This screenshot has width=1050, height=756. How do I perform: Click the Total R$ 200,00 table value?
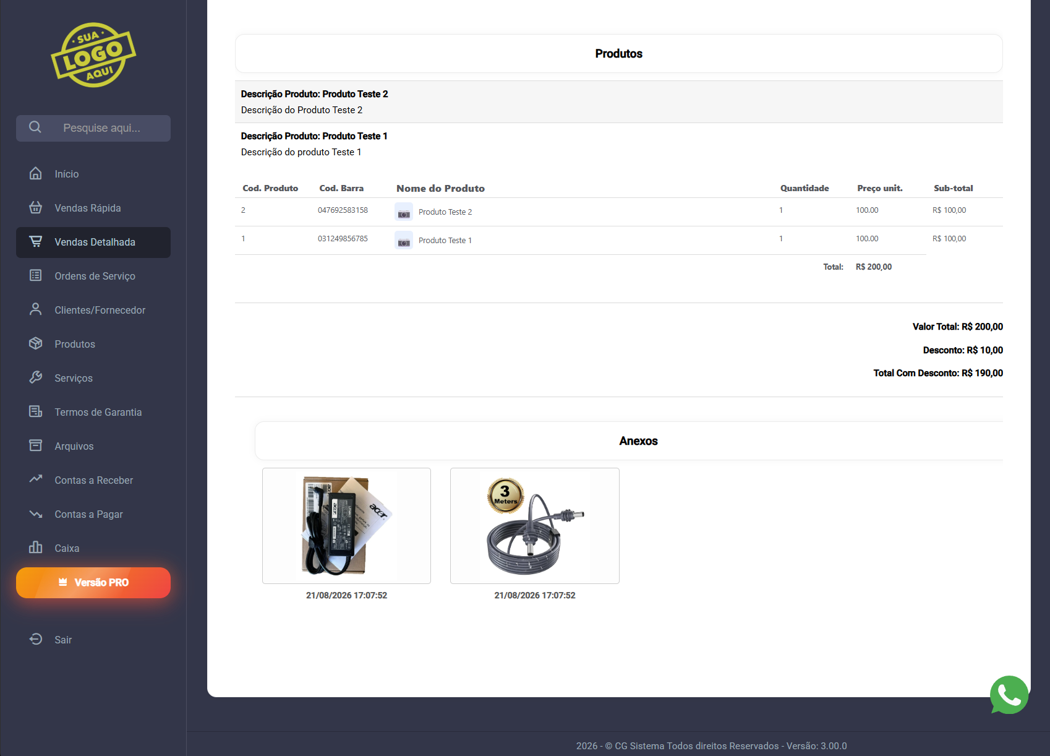pos(874,267)
